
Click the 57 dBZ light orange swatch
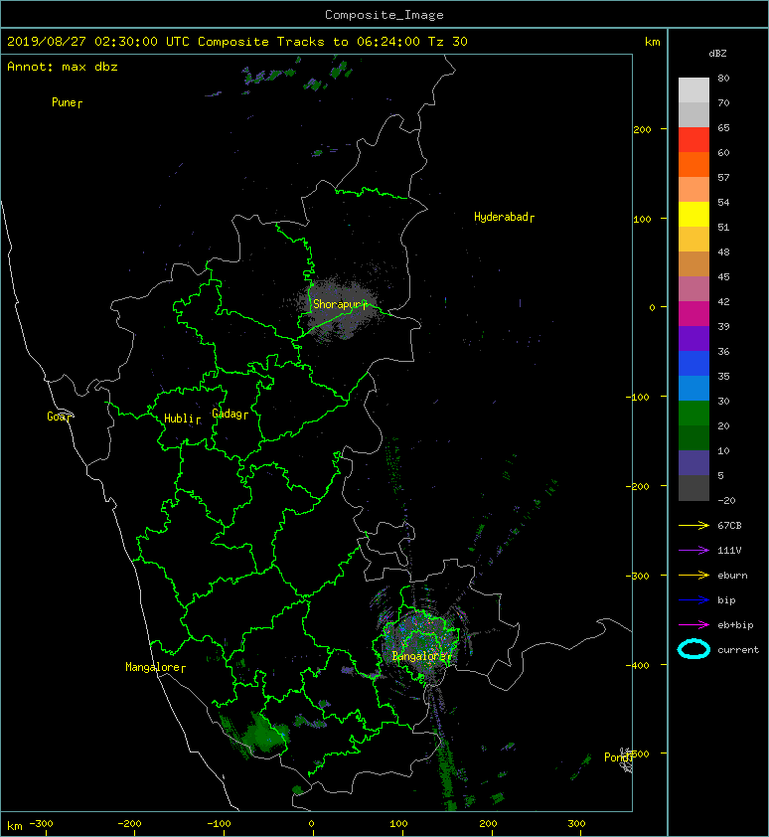(x=693, y=190)
